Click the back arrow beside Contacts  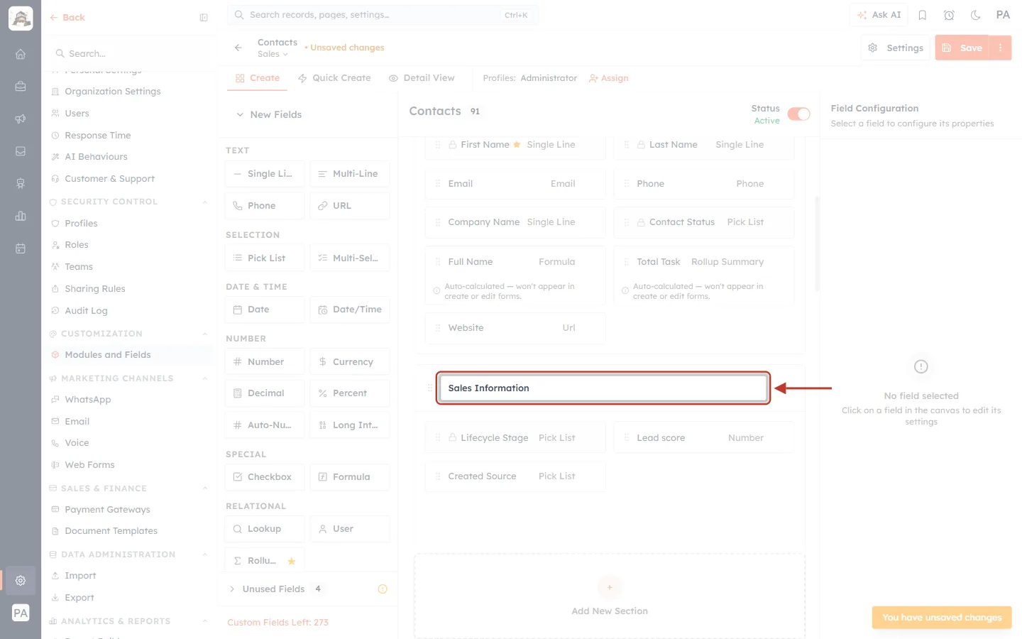pyautogui.click(x=238, y=48)
